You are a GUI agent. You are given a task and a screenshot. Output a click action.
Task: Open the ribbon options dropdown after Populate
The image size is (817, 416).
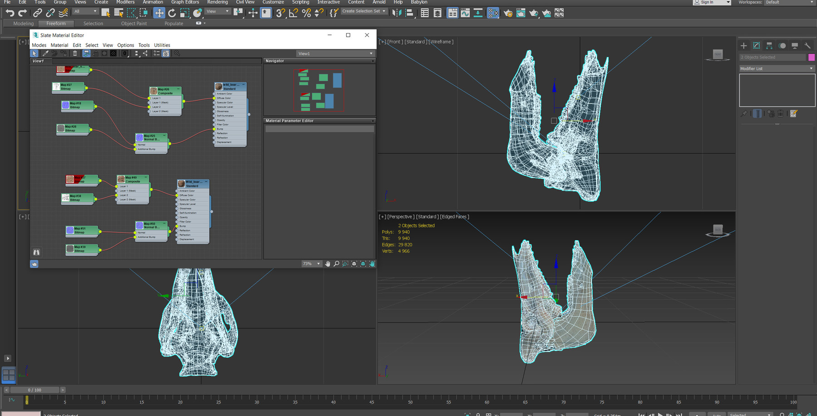coord(201,23)
